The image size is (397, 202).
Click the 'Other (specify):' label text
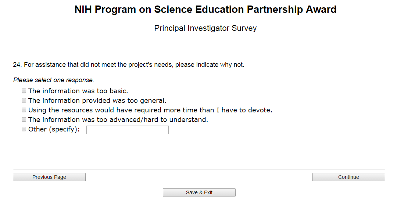54,129
